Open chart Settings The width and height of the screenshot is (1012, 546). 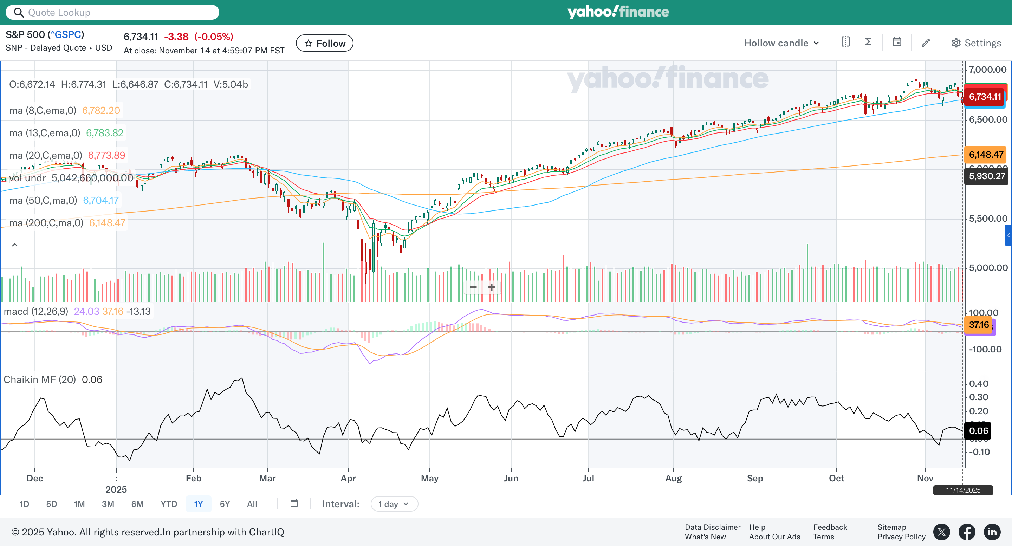click(x=976, y=43)
